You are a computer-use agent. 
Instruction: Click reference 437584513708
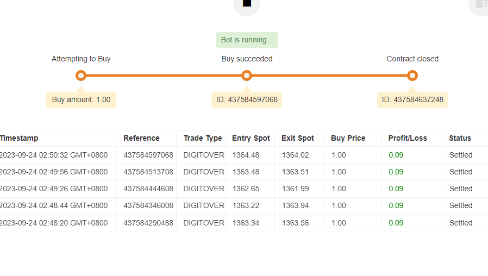148,172
